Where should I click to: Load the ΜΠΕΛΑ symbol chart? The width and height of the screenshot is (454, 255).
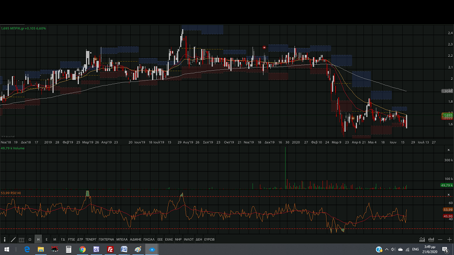tap(122, 240)
